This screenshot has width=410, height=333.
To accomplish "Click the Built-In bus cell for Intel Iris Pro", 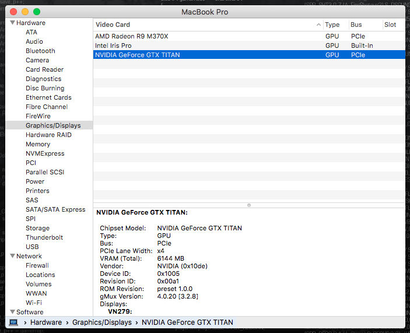I will 362,45.
